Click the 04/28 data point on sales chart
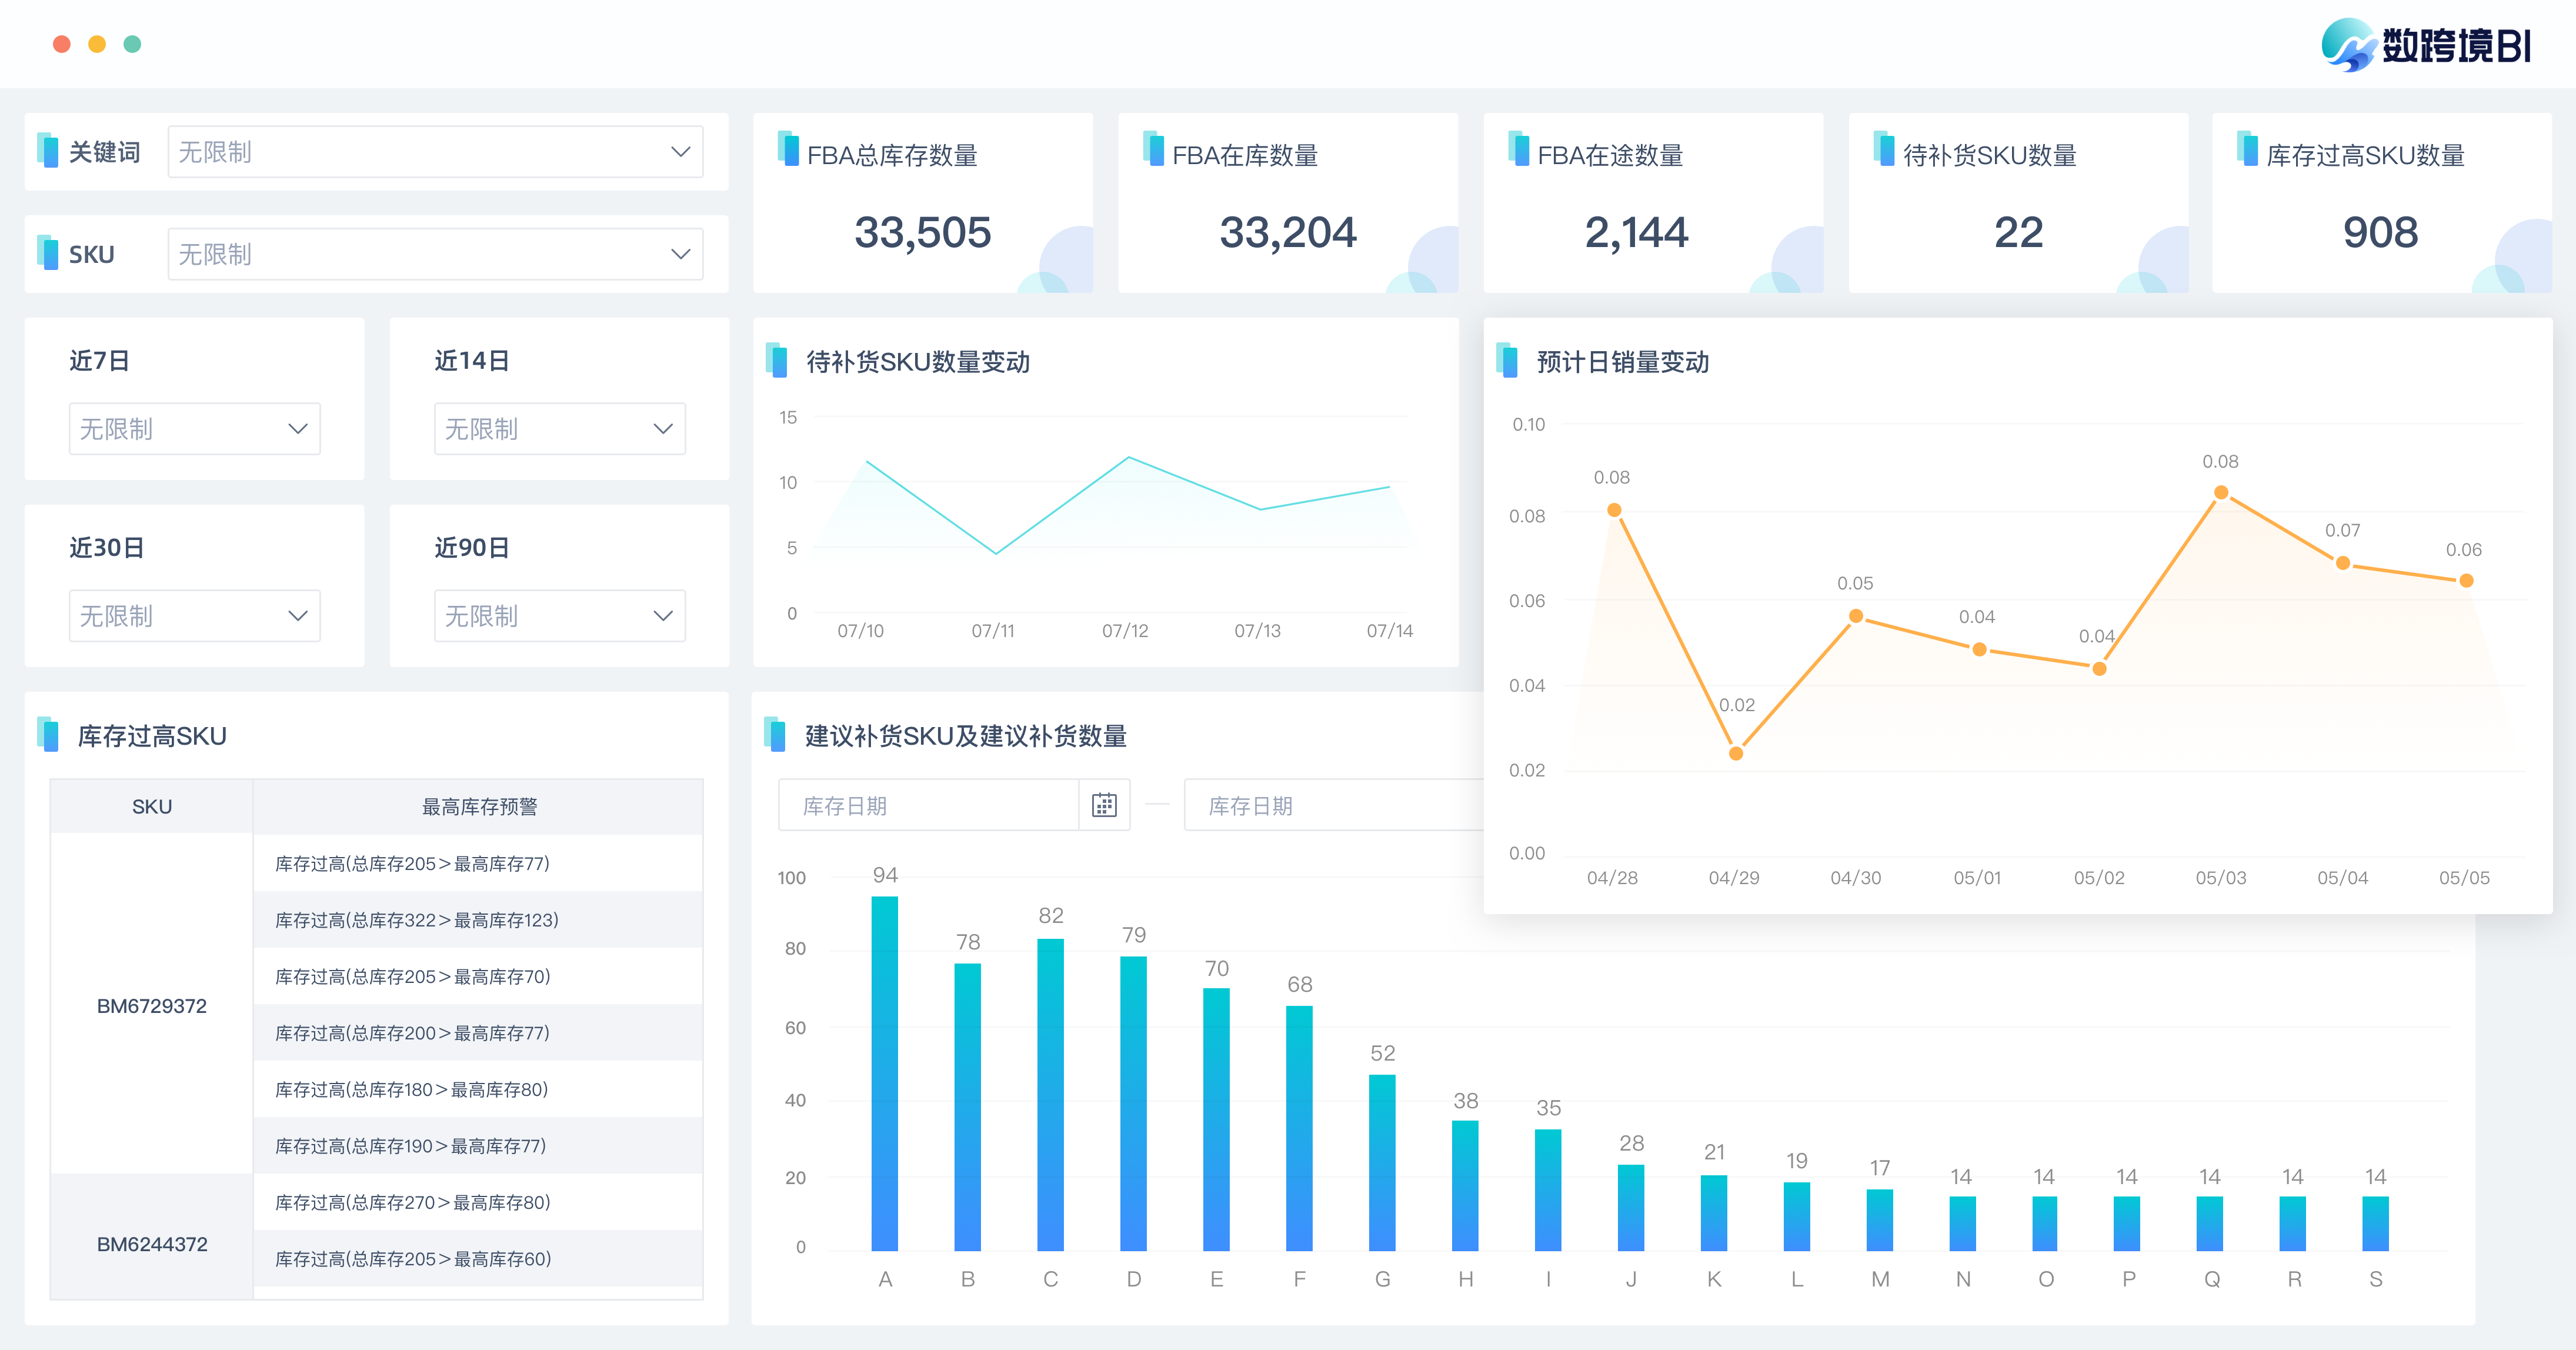This screenshot has height=1350, width=2576. 1614,510
